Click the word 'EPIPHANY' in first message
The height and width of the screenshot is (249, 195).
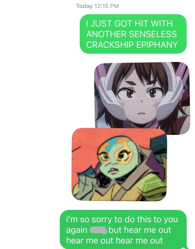coord(157,45)
